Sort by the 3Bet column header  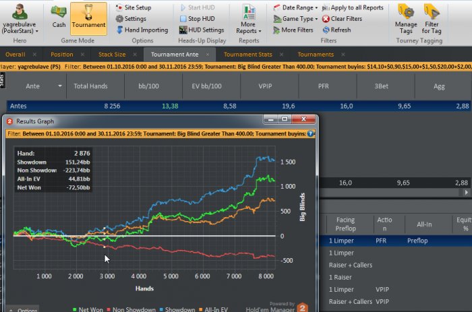tap(386, 86)
